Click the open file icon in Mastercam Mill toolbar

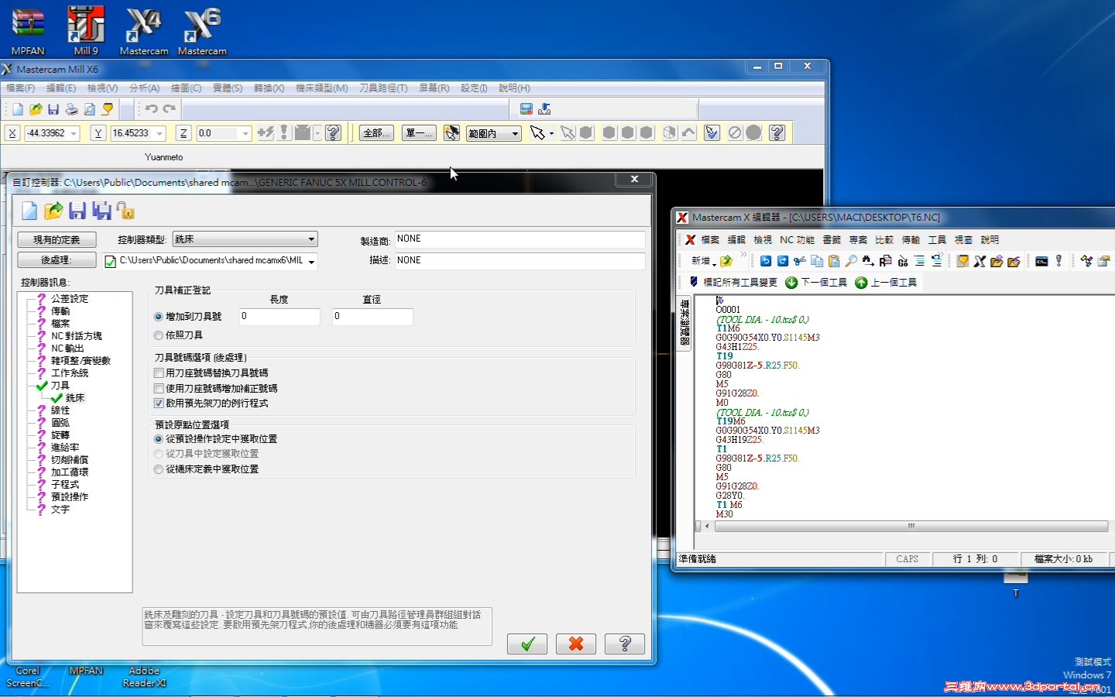tap(36, 109)
